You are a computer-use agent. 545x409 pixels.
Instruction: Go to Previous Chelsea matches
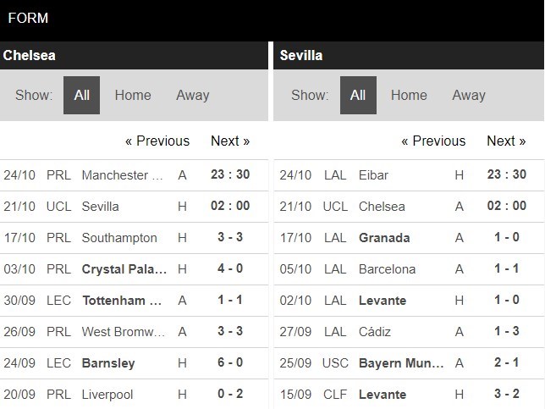(157, 141)
